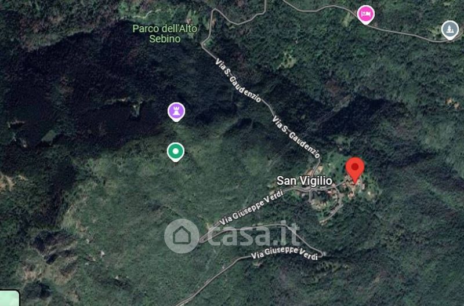
Task: Click the casa.it watermark text
Action: click(253, 235)
